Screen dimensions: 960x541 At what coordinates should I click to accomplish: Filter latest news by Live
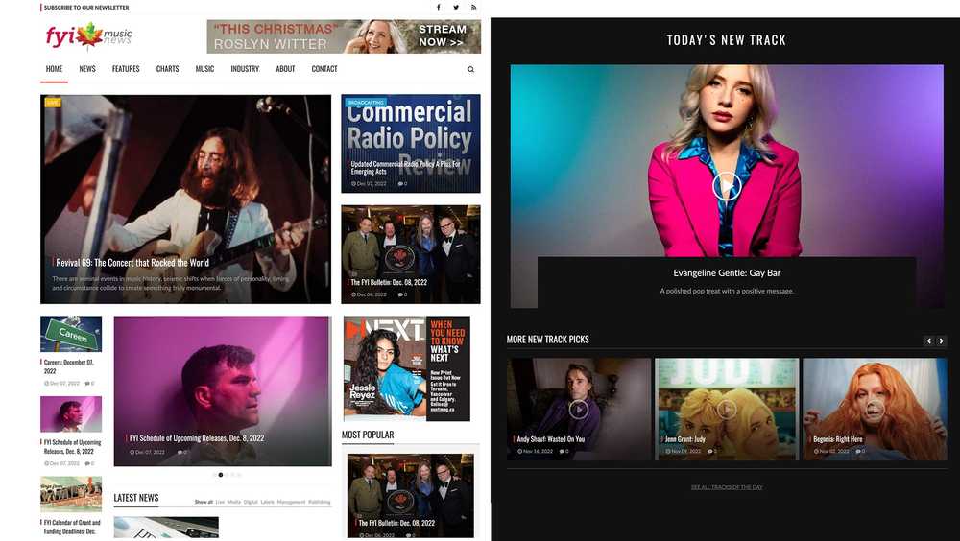coord(221,502)
